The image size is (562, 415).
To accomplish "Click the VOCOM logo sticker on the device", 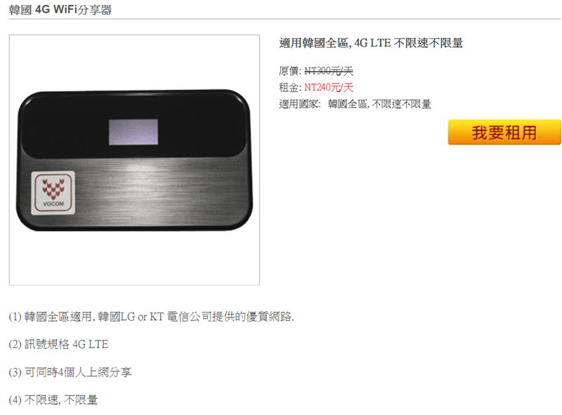I will pos(53,193).
